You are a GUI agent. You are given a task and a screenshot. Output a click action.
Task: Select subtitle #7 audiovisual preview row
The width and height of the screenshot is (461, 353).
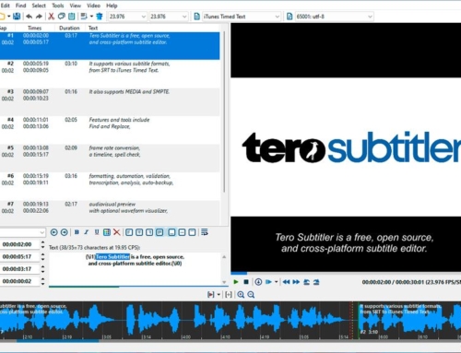point(110,213)
